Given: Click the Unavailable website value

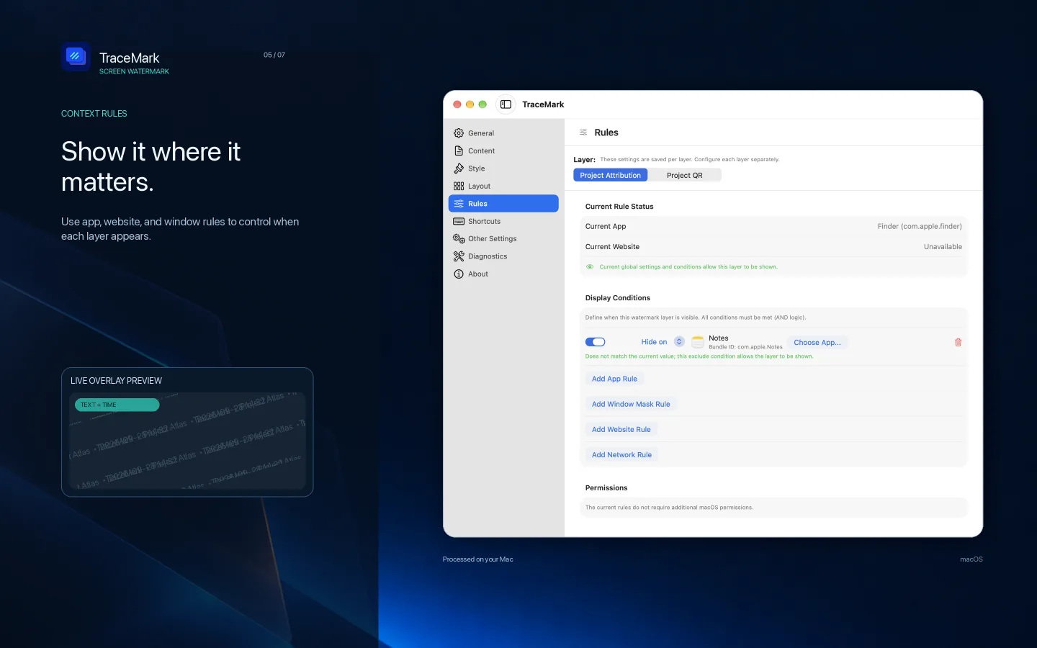Looking at the screenshot, I should [x=943, y=247].
